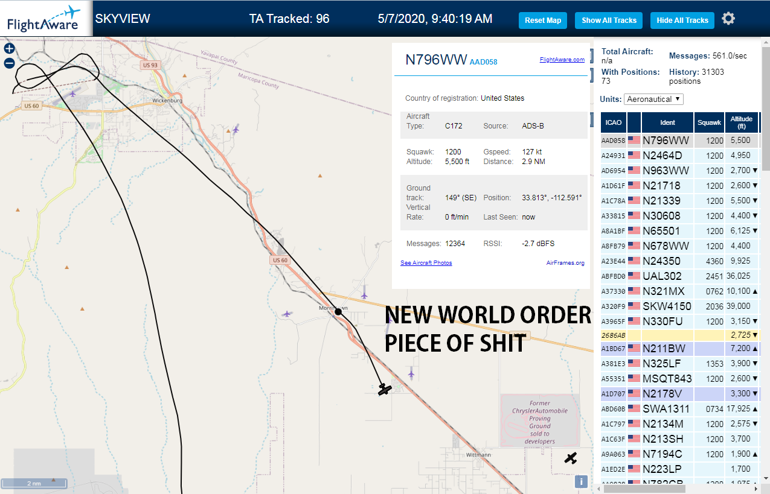Click Reset Map button
The image size is (770, 494).
[x=543, y=21]
